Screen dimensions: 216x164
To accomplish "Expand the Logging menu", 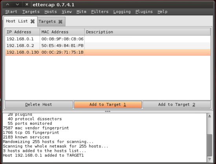I will pos(122,12).
